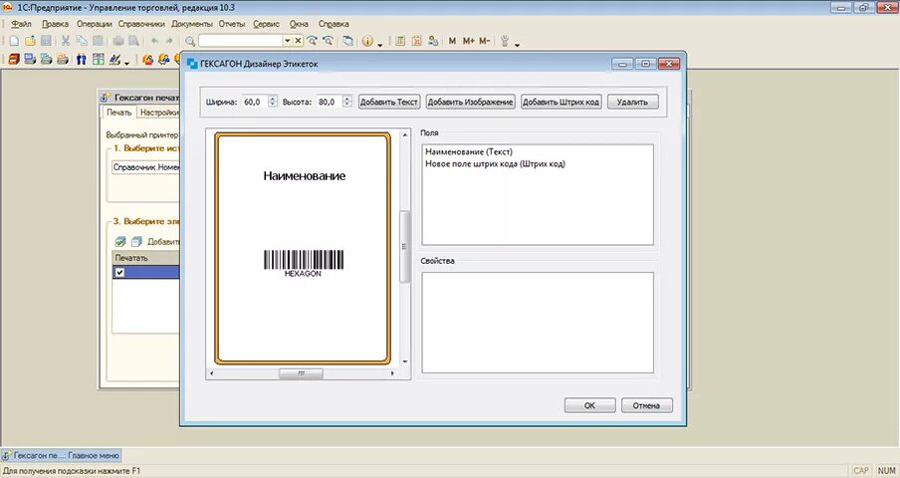The width and height of the screenshot is (900, 478).
Task: Click the wrench settings toolbar icon
Action: [505, 41]
